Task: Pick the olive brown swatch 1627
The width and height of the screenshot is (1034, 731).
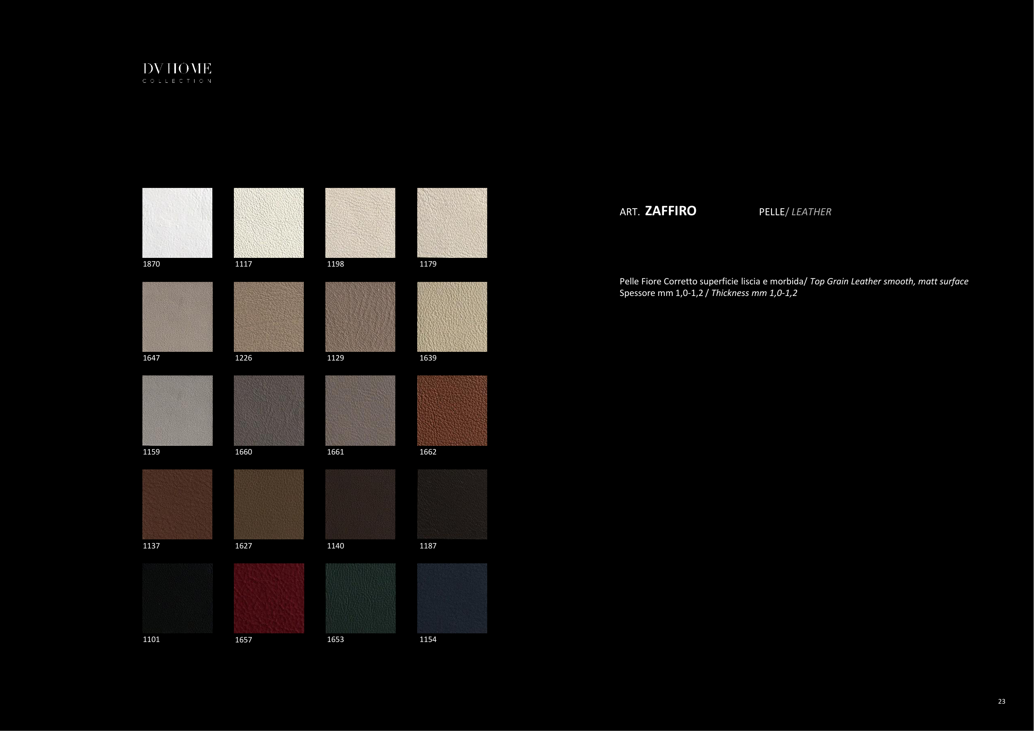Action: click(268, 504)
